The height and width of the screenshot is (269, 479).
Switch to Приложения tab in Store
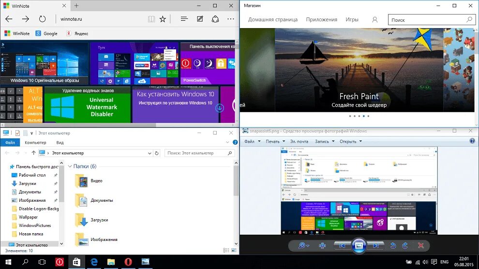(x=322, y=19)
